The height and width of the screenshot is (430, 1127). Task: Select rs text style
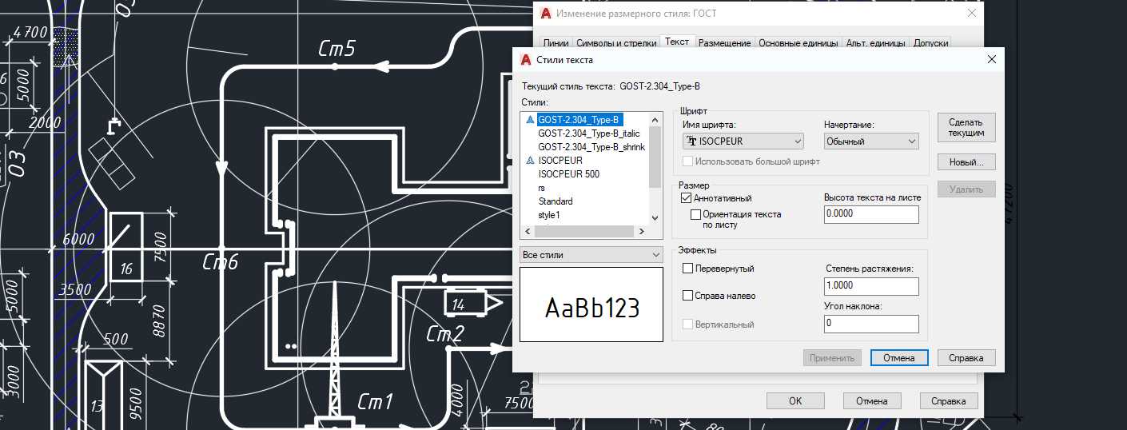(x=542, y=188)
